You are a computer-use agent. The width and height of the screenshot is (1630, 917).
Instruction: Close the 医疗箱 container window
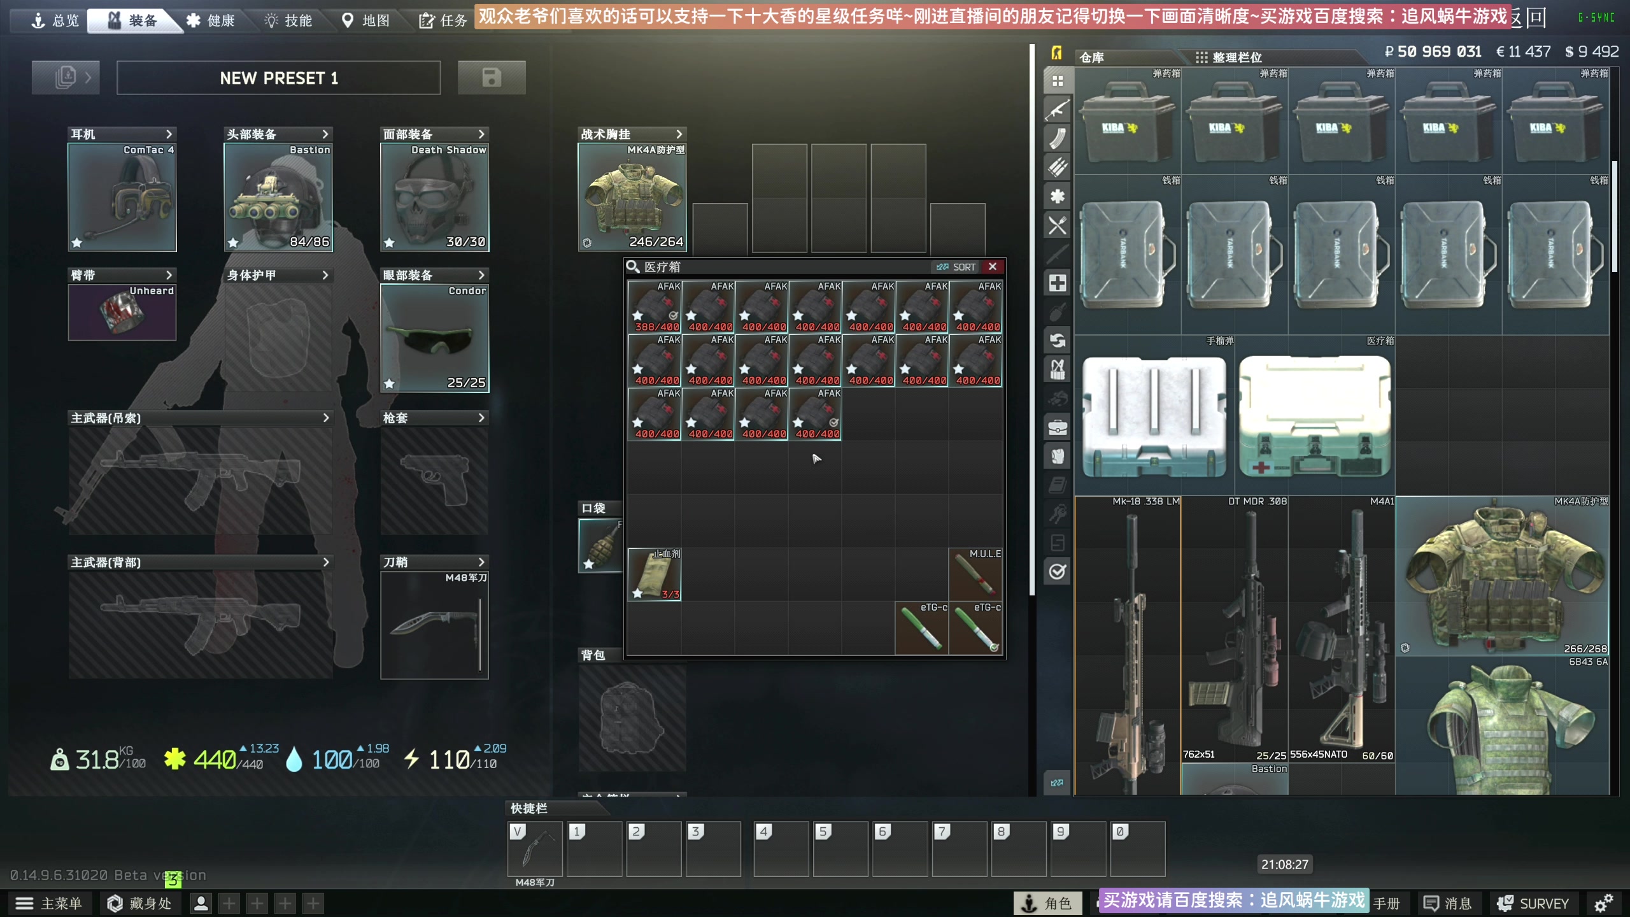(993, 267)
